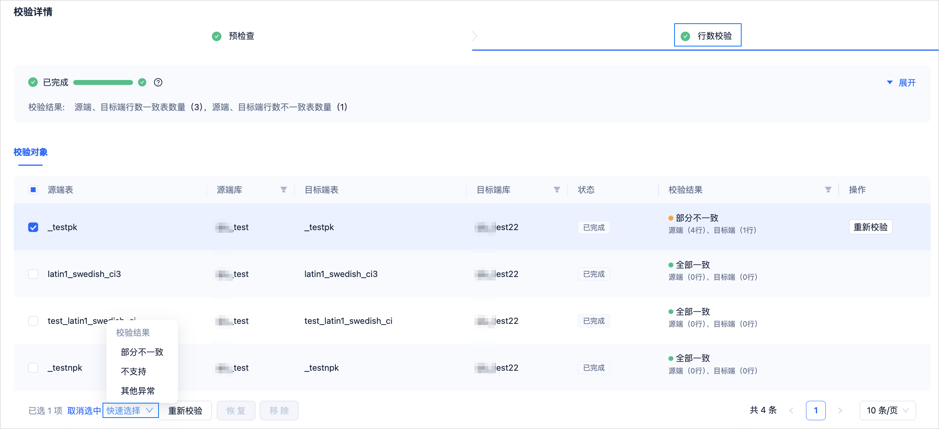Toggle the select-all header checkbox
Viewport: 939px width, 429px height.
click(33, 190)
